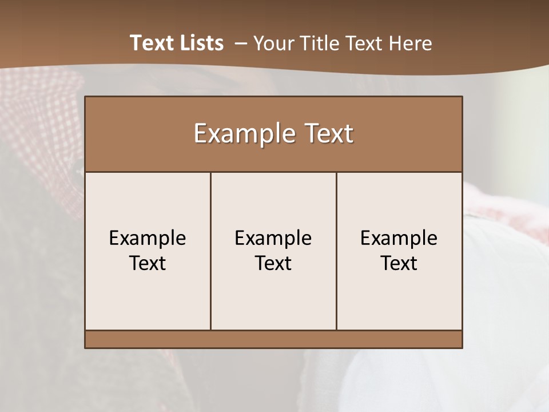Click the brown footer bar under the cells

273,339
